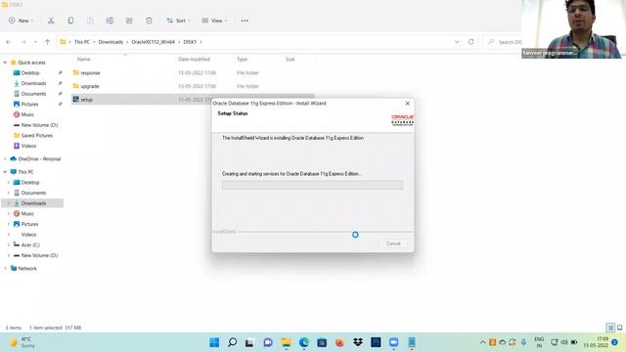Open Pictures under Quick access

(29, 105)
